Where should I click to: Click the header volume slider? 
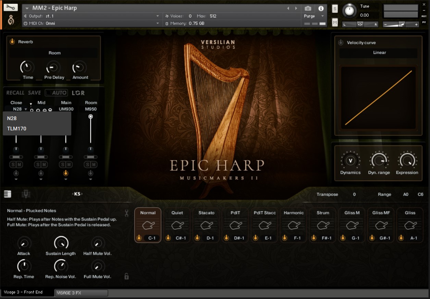(x=401, y=24)
